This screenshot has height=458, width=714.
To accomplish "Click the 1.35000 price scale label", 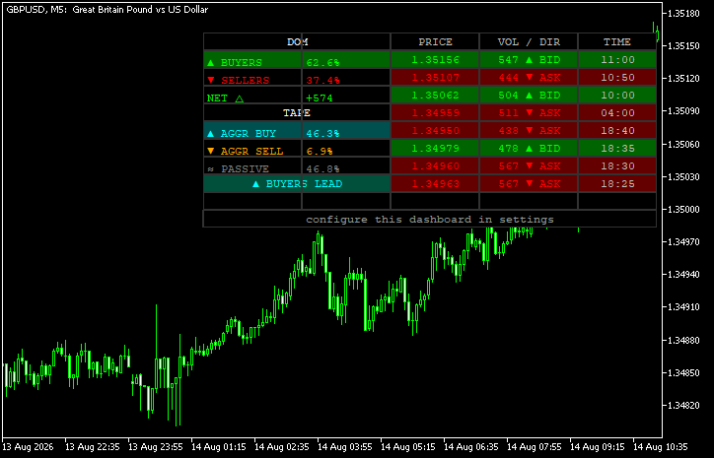I will tap(683, 209).
